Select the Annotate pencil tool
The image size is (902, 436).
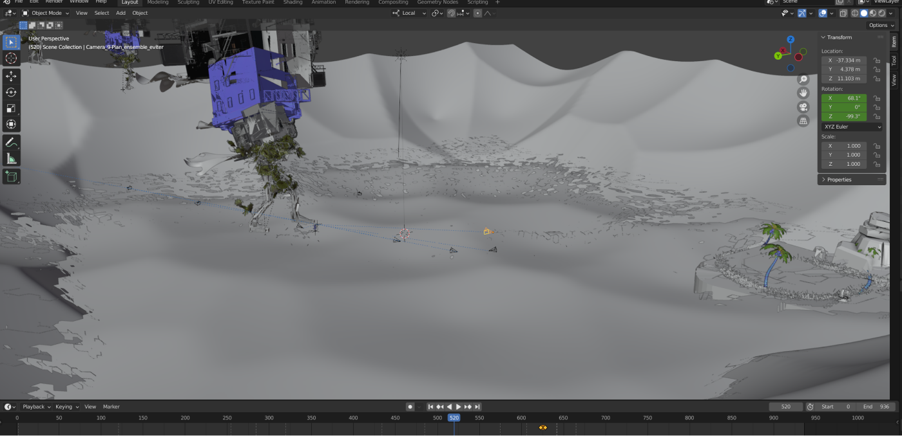(11, 142)
